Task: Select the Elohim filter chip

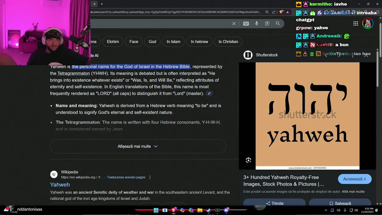Action: 113,42
